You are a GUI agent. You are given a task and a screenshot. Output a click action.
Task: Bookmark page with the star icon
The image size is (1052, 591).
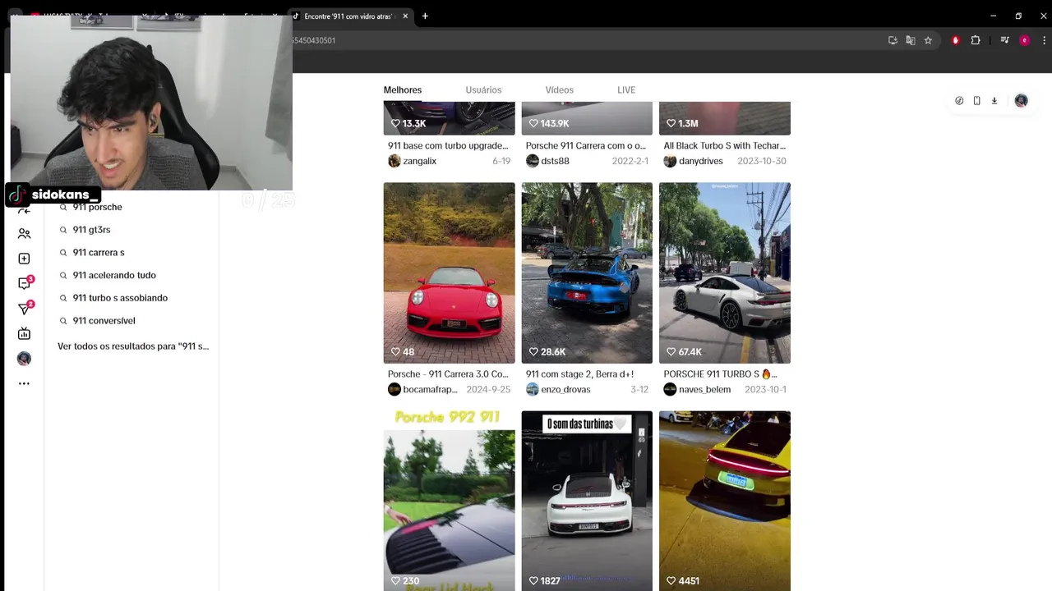coord(928,40)
